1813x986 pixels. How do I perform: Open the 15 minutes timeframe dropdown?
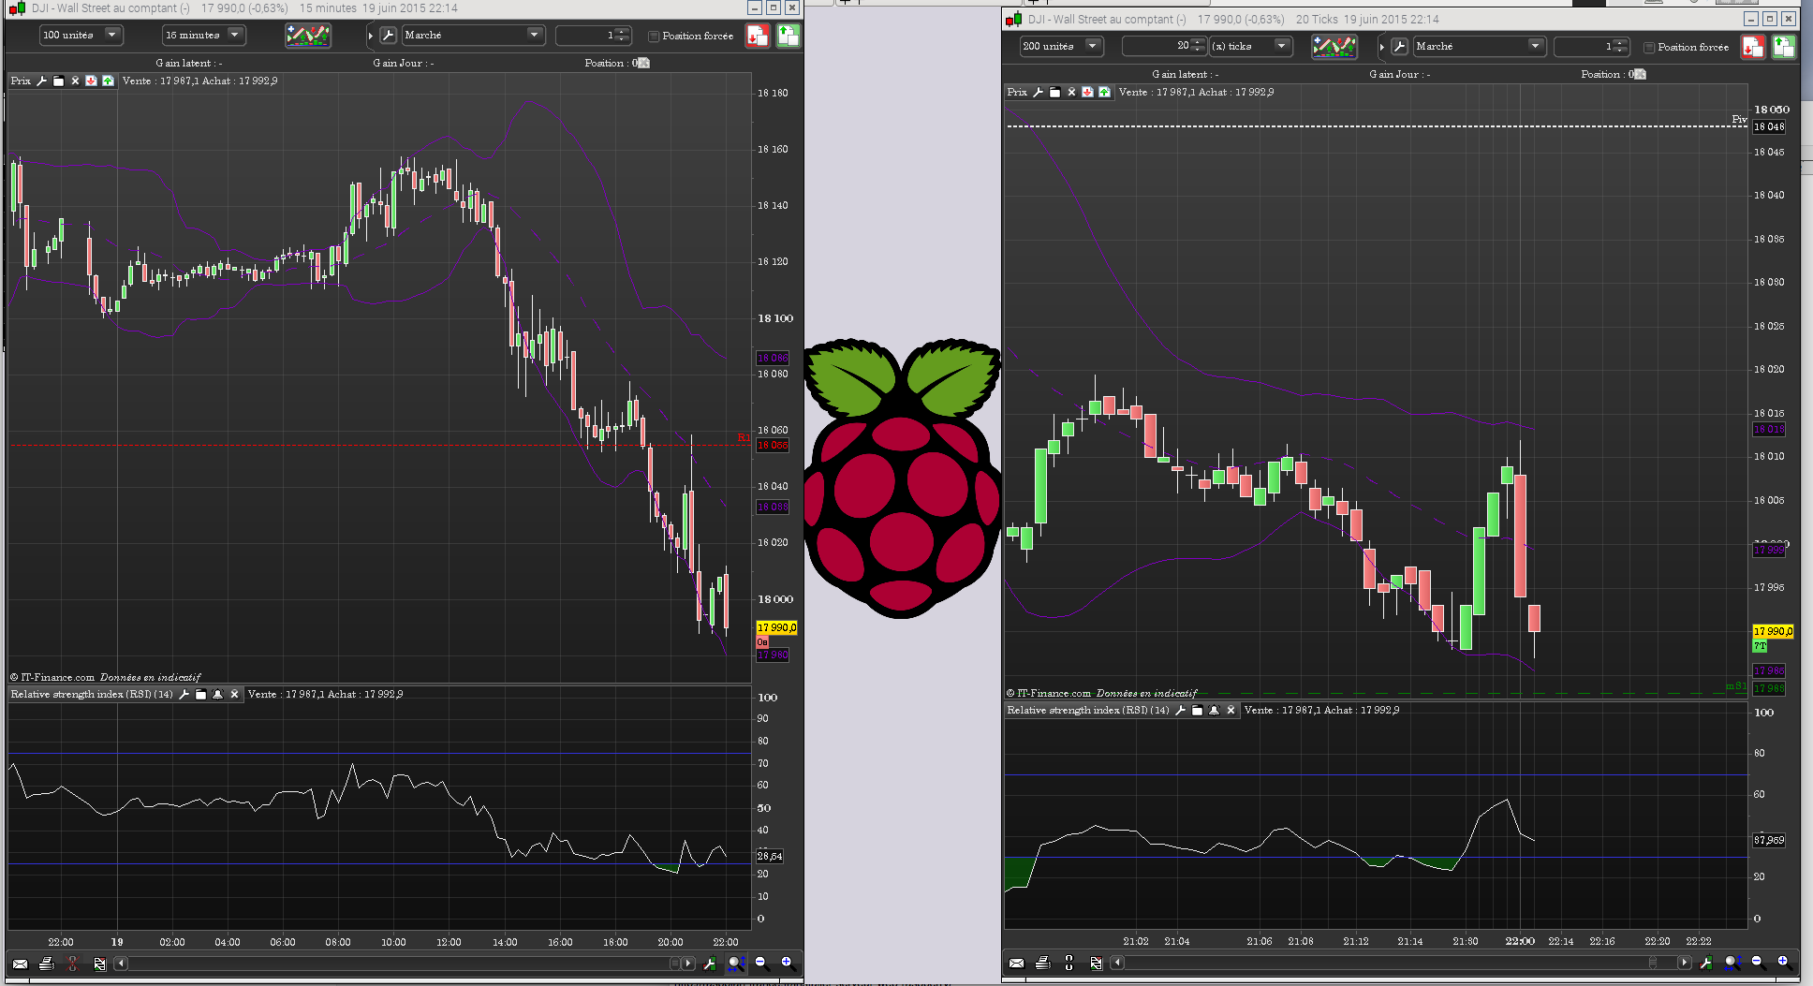(x=203, y=36)
